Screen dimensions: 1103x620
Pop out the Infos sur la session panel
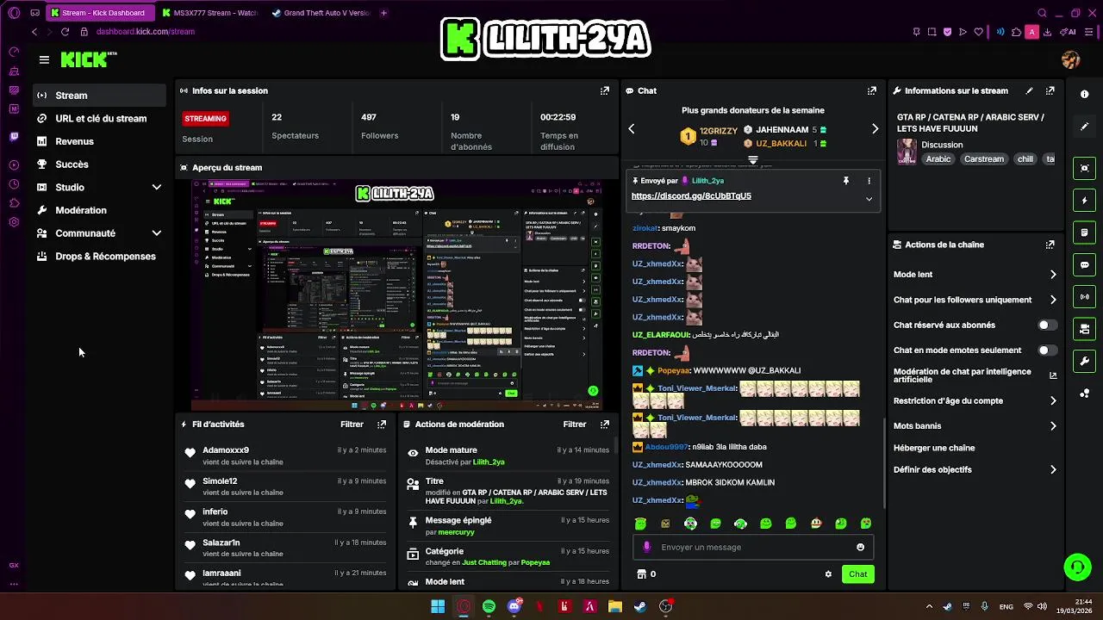(x=605, y=90)
